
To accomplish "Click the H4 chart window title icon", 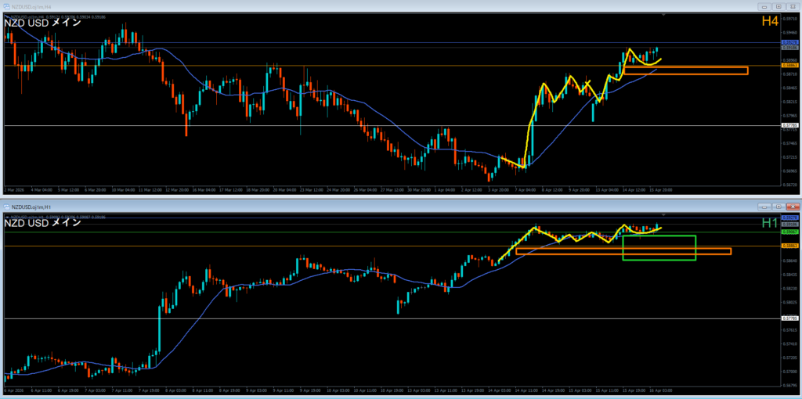I will pos(6,5).
